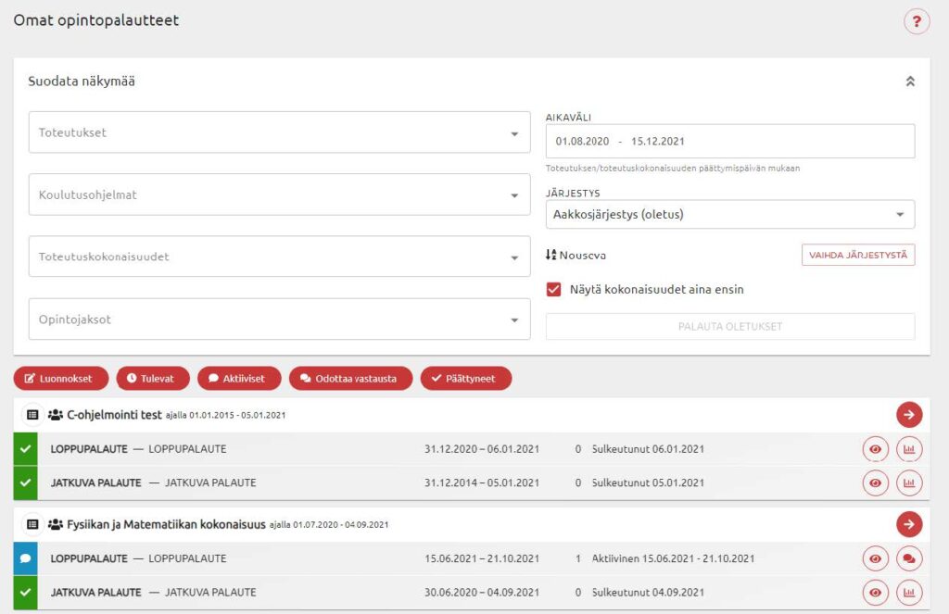Click the Vaihda järjestystä button
Image resolution: width=949 pixels, height=614 pixels.
coord(857,255)
